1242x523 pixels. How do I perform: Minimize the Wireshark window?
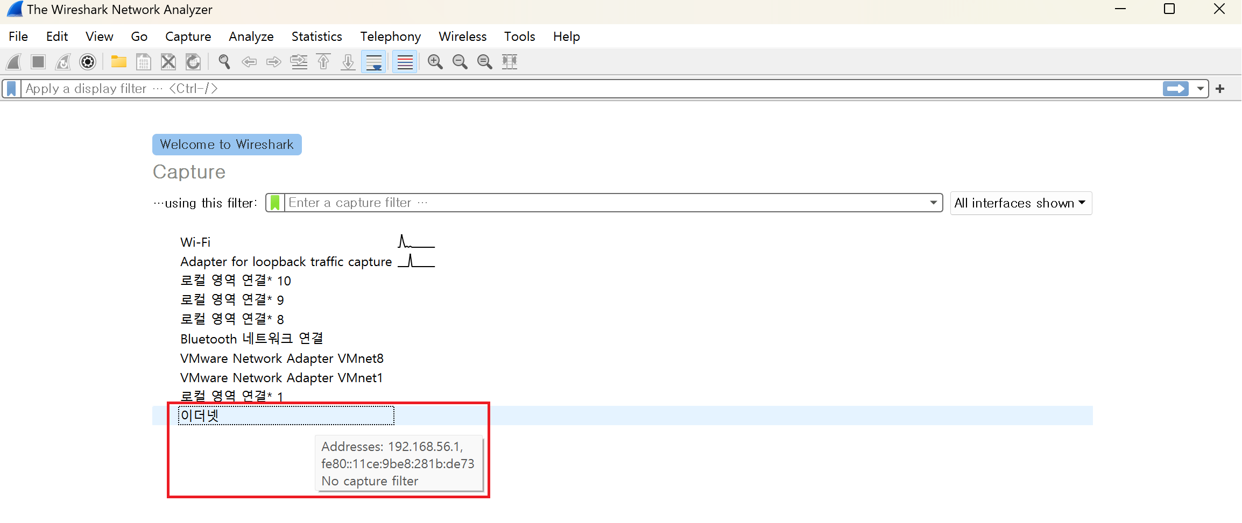1120,9
